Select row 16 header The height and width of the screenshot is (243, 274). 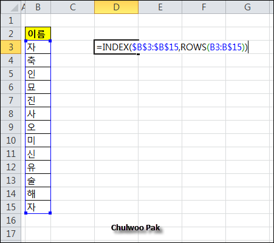click(x=11, y=221)
